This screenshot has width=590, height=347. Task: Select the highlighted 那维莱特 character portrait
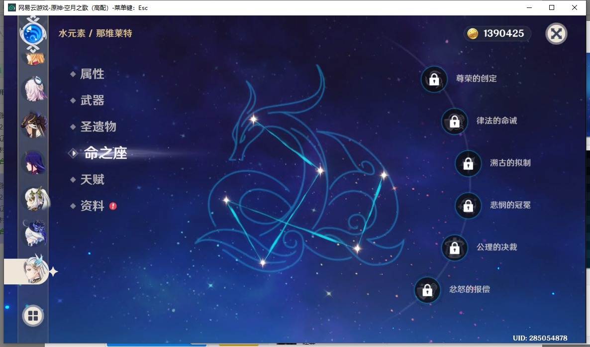coord(36,269)
